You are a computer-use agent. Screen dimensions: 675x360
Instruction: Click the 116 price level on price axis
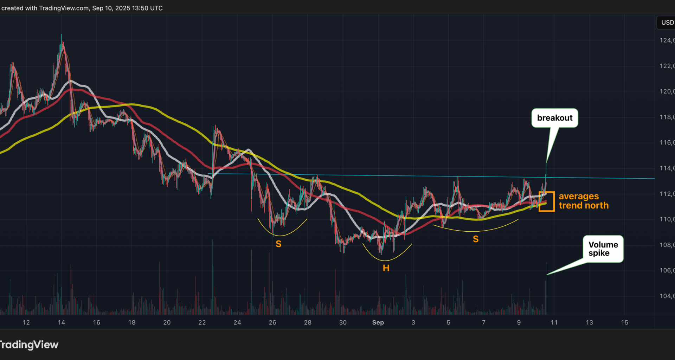point(667,143)
